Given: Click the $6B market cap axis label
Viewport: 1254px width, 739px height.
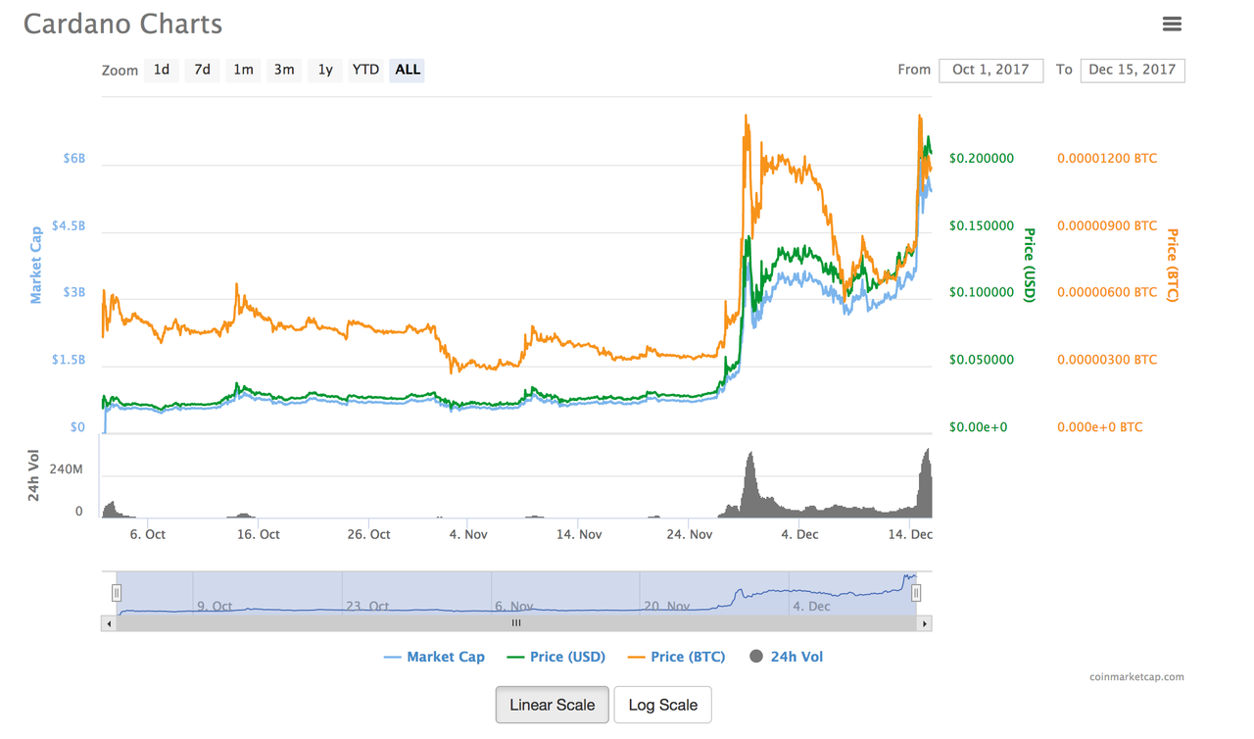Looking at the screenshot, I should click(74, 158).
